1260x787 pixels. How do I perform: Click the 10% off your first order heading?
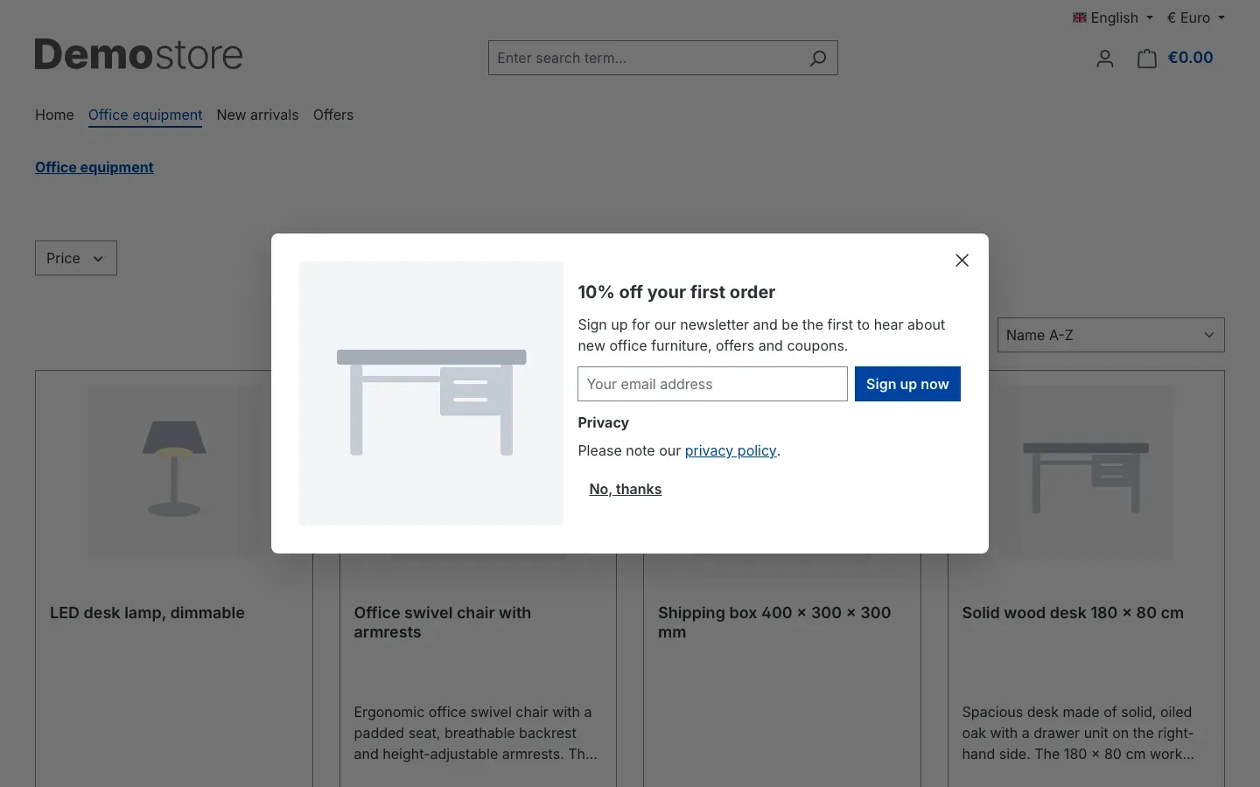pyautogui.click(x=676, y=292)
